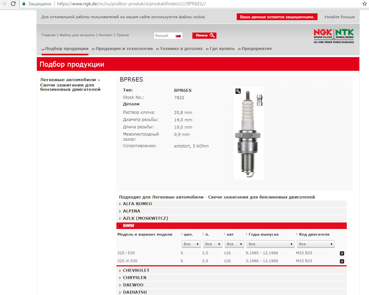The width and height of the screenshot is (369, 295).
Task: Click the red Поиск search button
Action: 204,35
